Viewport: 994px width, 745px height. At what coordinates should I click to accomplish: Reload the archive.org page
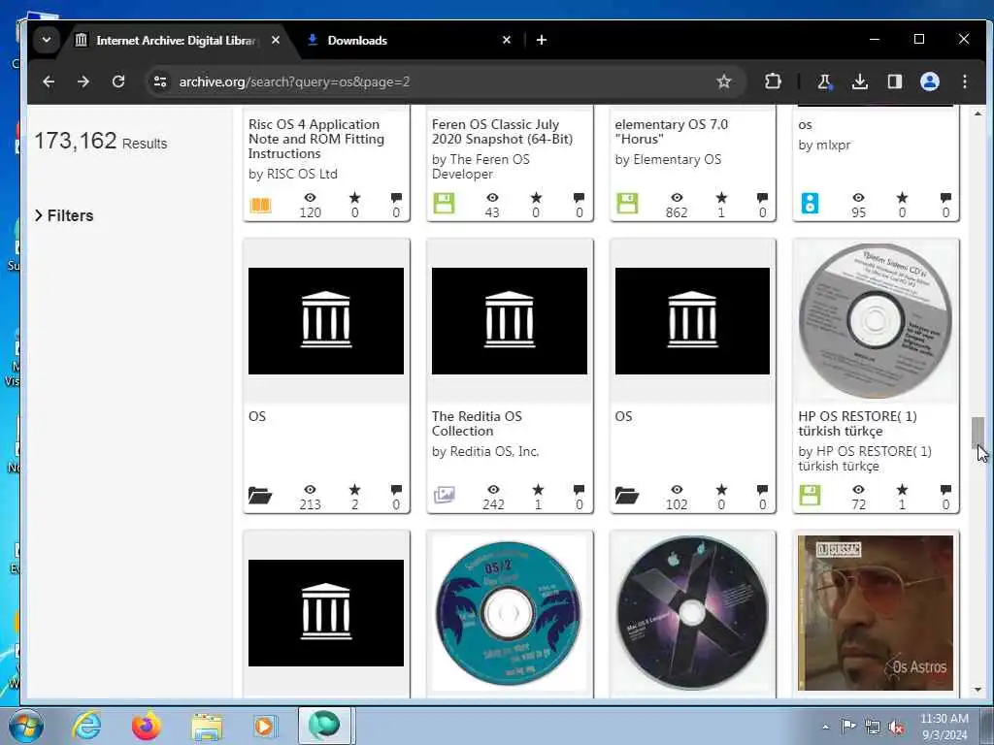point(118,81)
